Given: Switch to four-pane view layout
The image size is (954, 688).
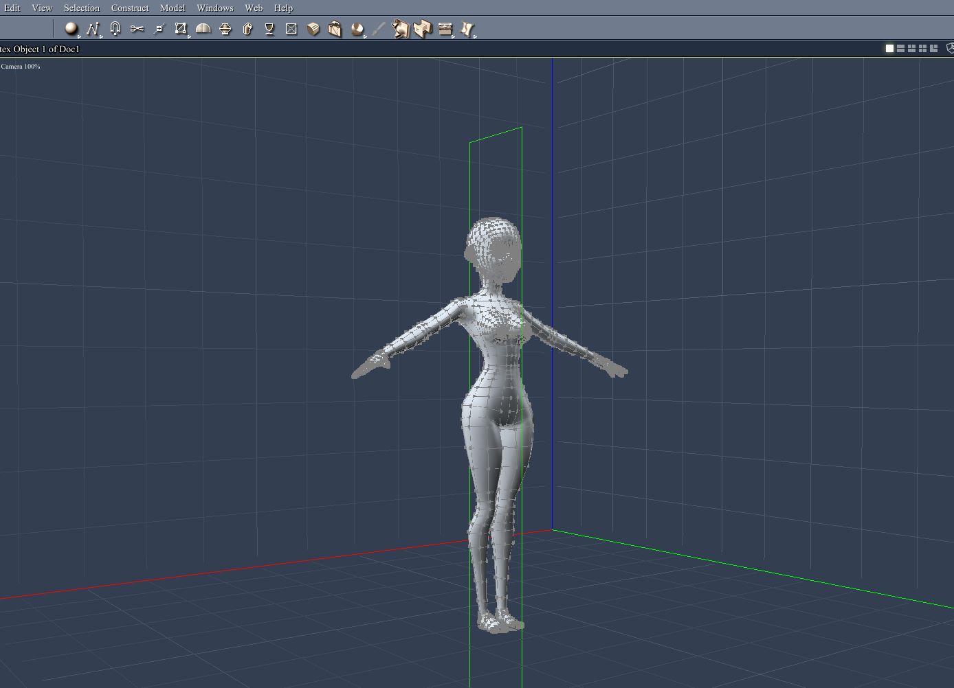Looking at the screenshot, I should (x=922, y=48).
